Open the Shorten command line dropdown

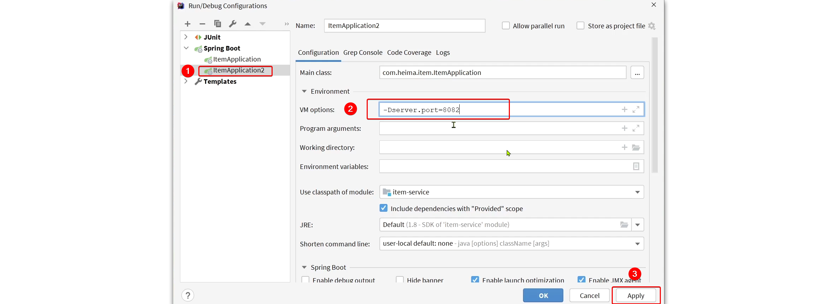(512, 244)
